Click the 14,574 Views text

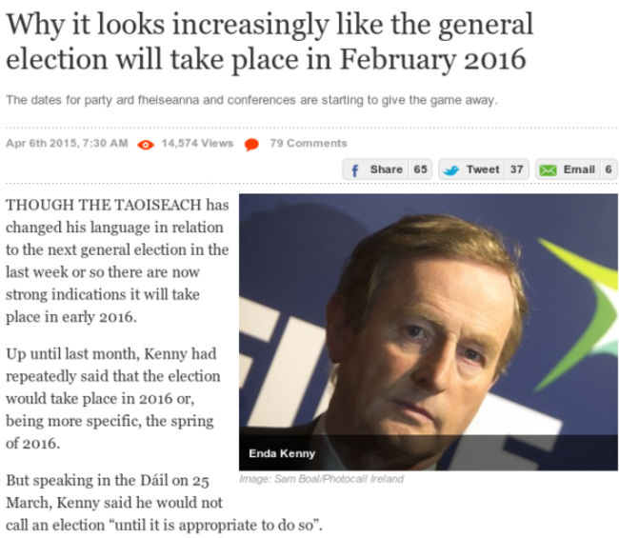tap(197, 144)
